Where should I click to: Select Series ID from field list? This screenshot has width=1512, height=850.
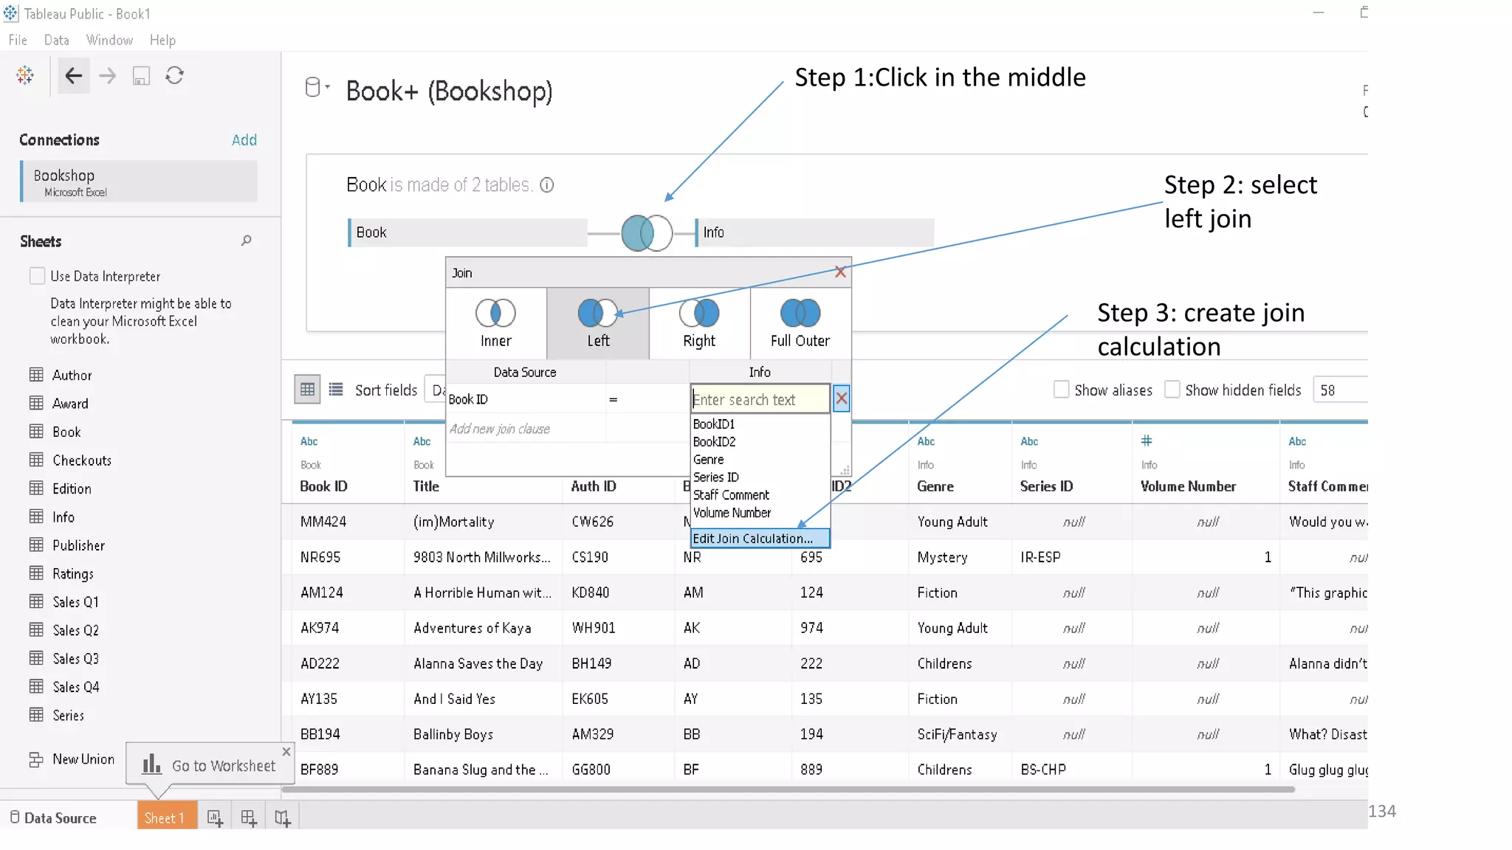tap(715, 477)
